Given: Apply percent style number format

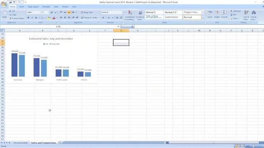Looking at the screenshot, I should (x=109, y=18).
